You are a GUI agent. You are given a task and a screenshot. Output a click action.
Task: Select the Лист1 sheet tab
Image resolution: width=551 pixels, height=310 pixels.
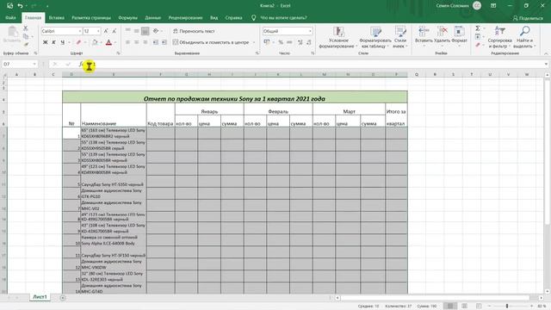(x=40, y=297)
